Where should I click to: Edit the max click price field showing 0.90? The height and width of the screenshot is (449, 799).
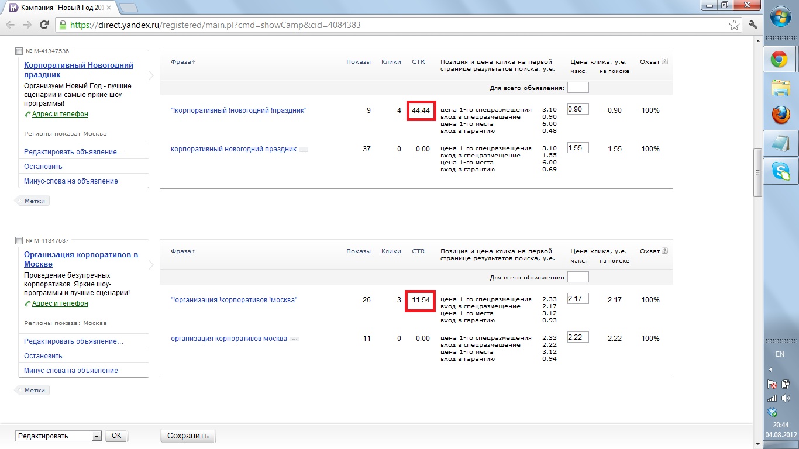(x=578, y=109)
